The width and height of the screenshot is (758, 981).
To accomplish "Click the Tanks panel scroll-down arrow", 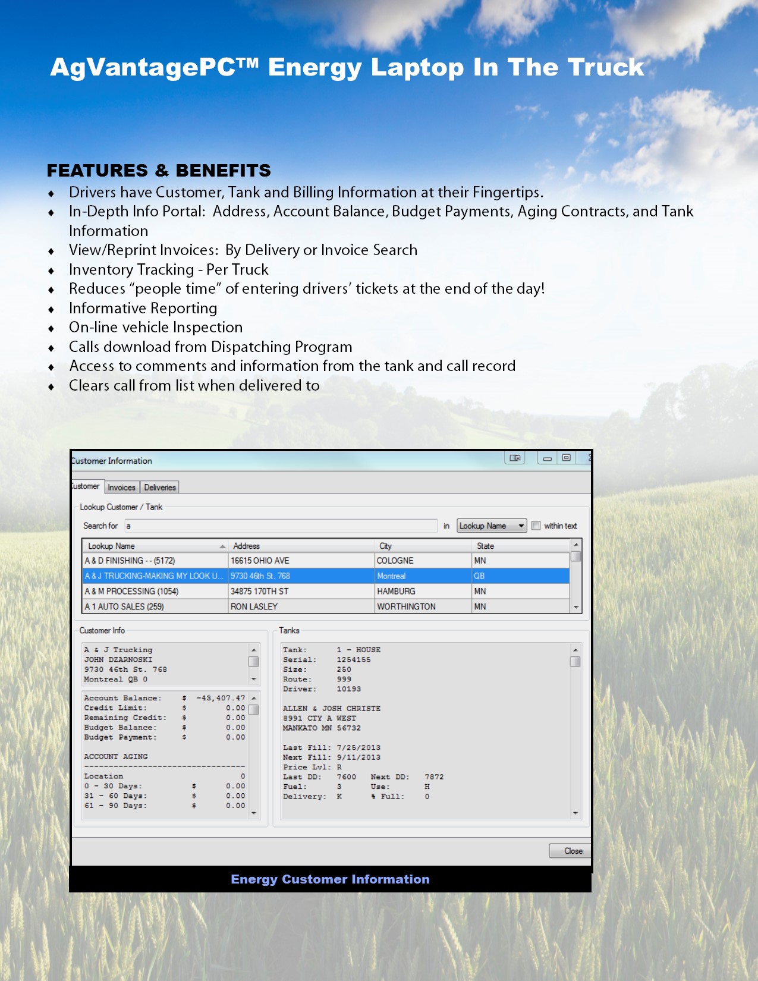I will (575, 813).
